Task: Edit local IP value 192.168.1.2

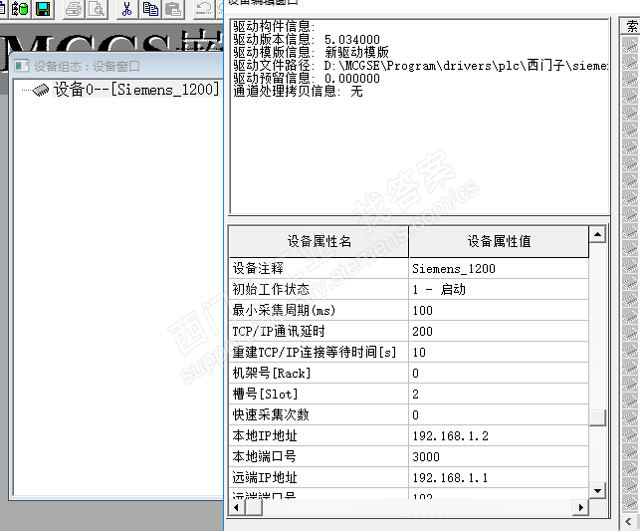Action: click(x=499, y=435)
